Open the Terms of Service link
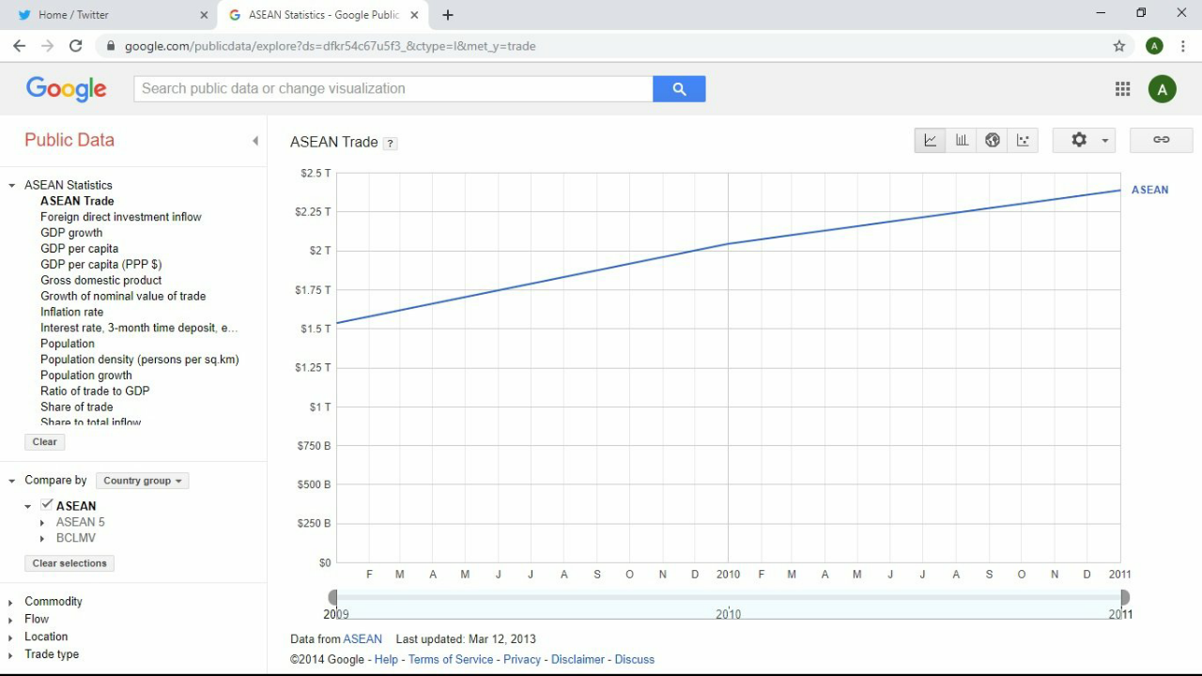The image size is (1202, 676). pyautogui.click(x=451, y=660)
